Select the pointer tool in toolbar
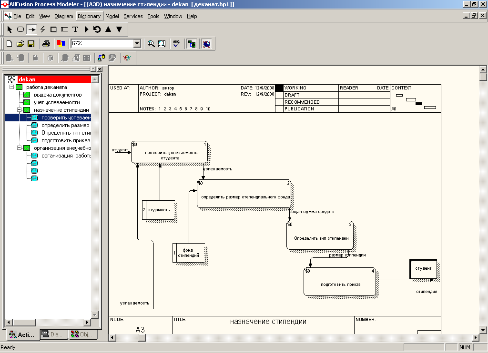The width and height of the screenshot is (488, 353). click(10, 29)
